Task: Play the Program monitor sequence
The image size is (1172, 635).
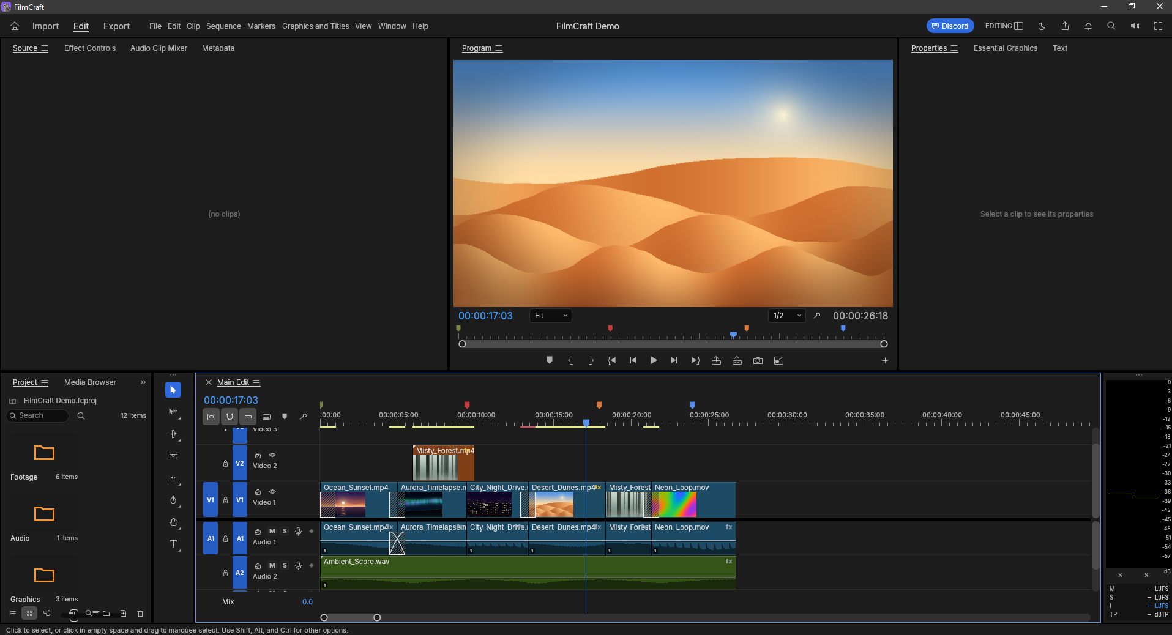Action: [654, 360]
